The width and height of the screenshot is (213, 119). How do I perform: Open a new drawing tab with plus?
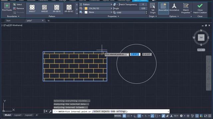tap(49, 20)
